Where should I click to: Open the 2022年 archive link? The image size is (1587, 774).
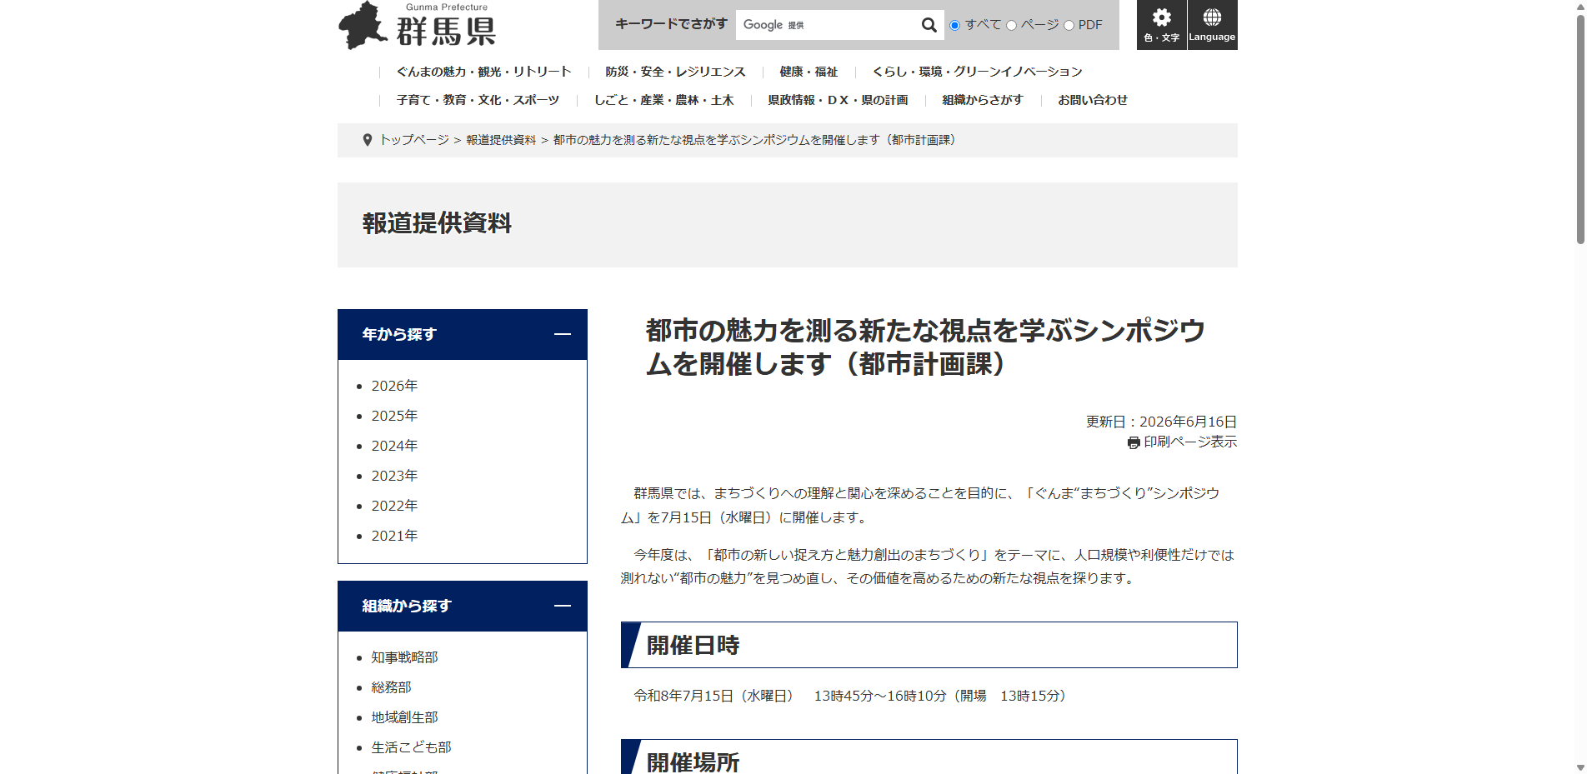[x=394, y=506]
